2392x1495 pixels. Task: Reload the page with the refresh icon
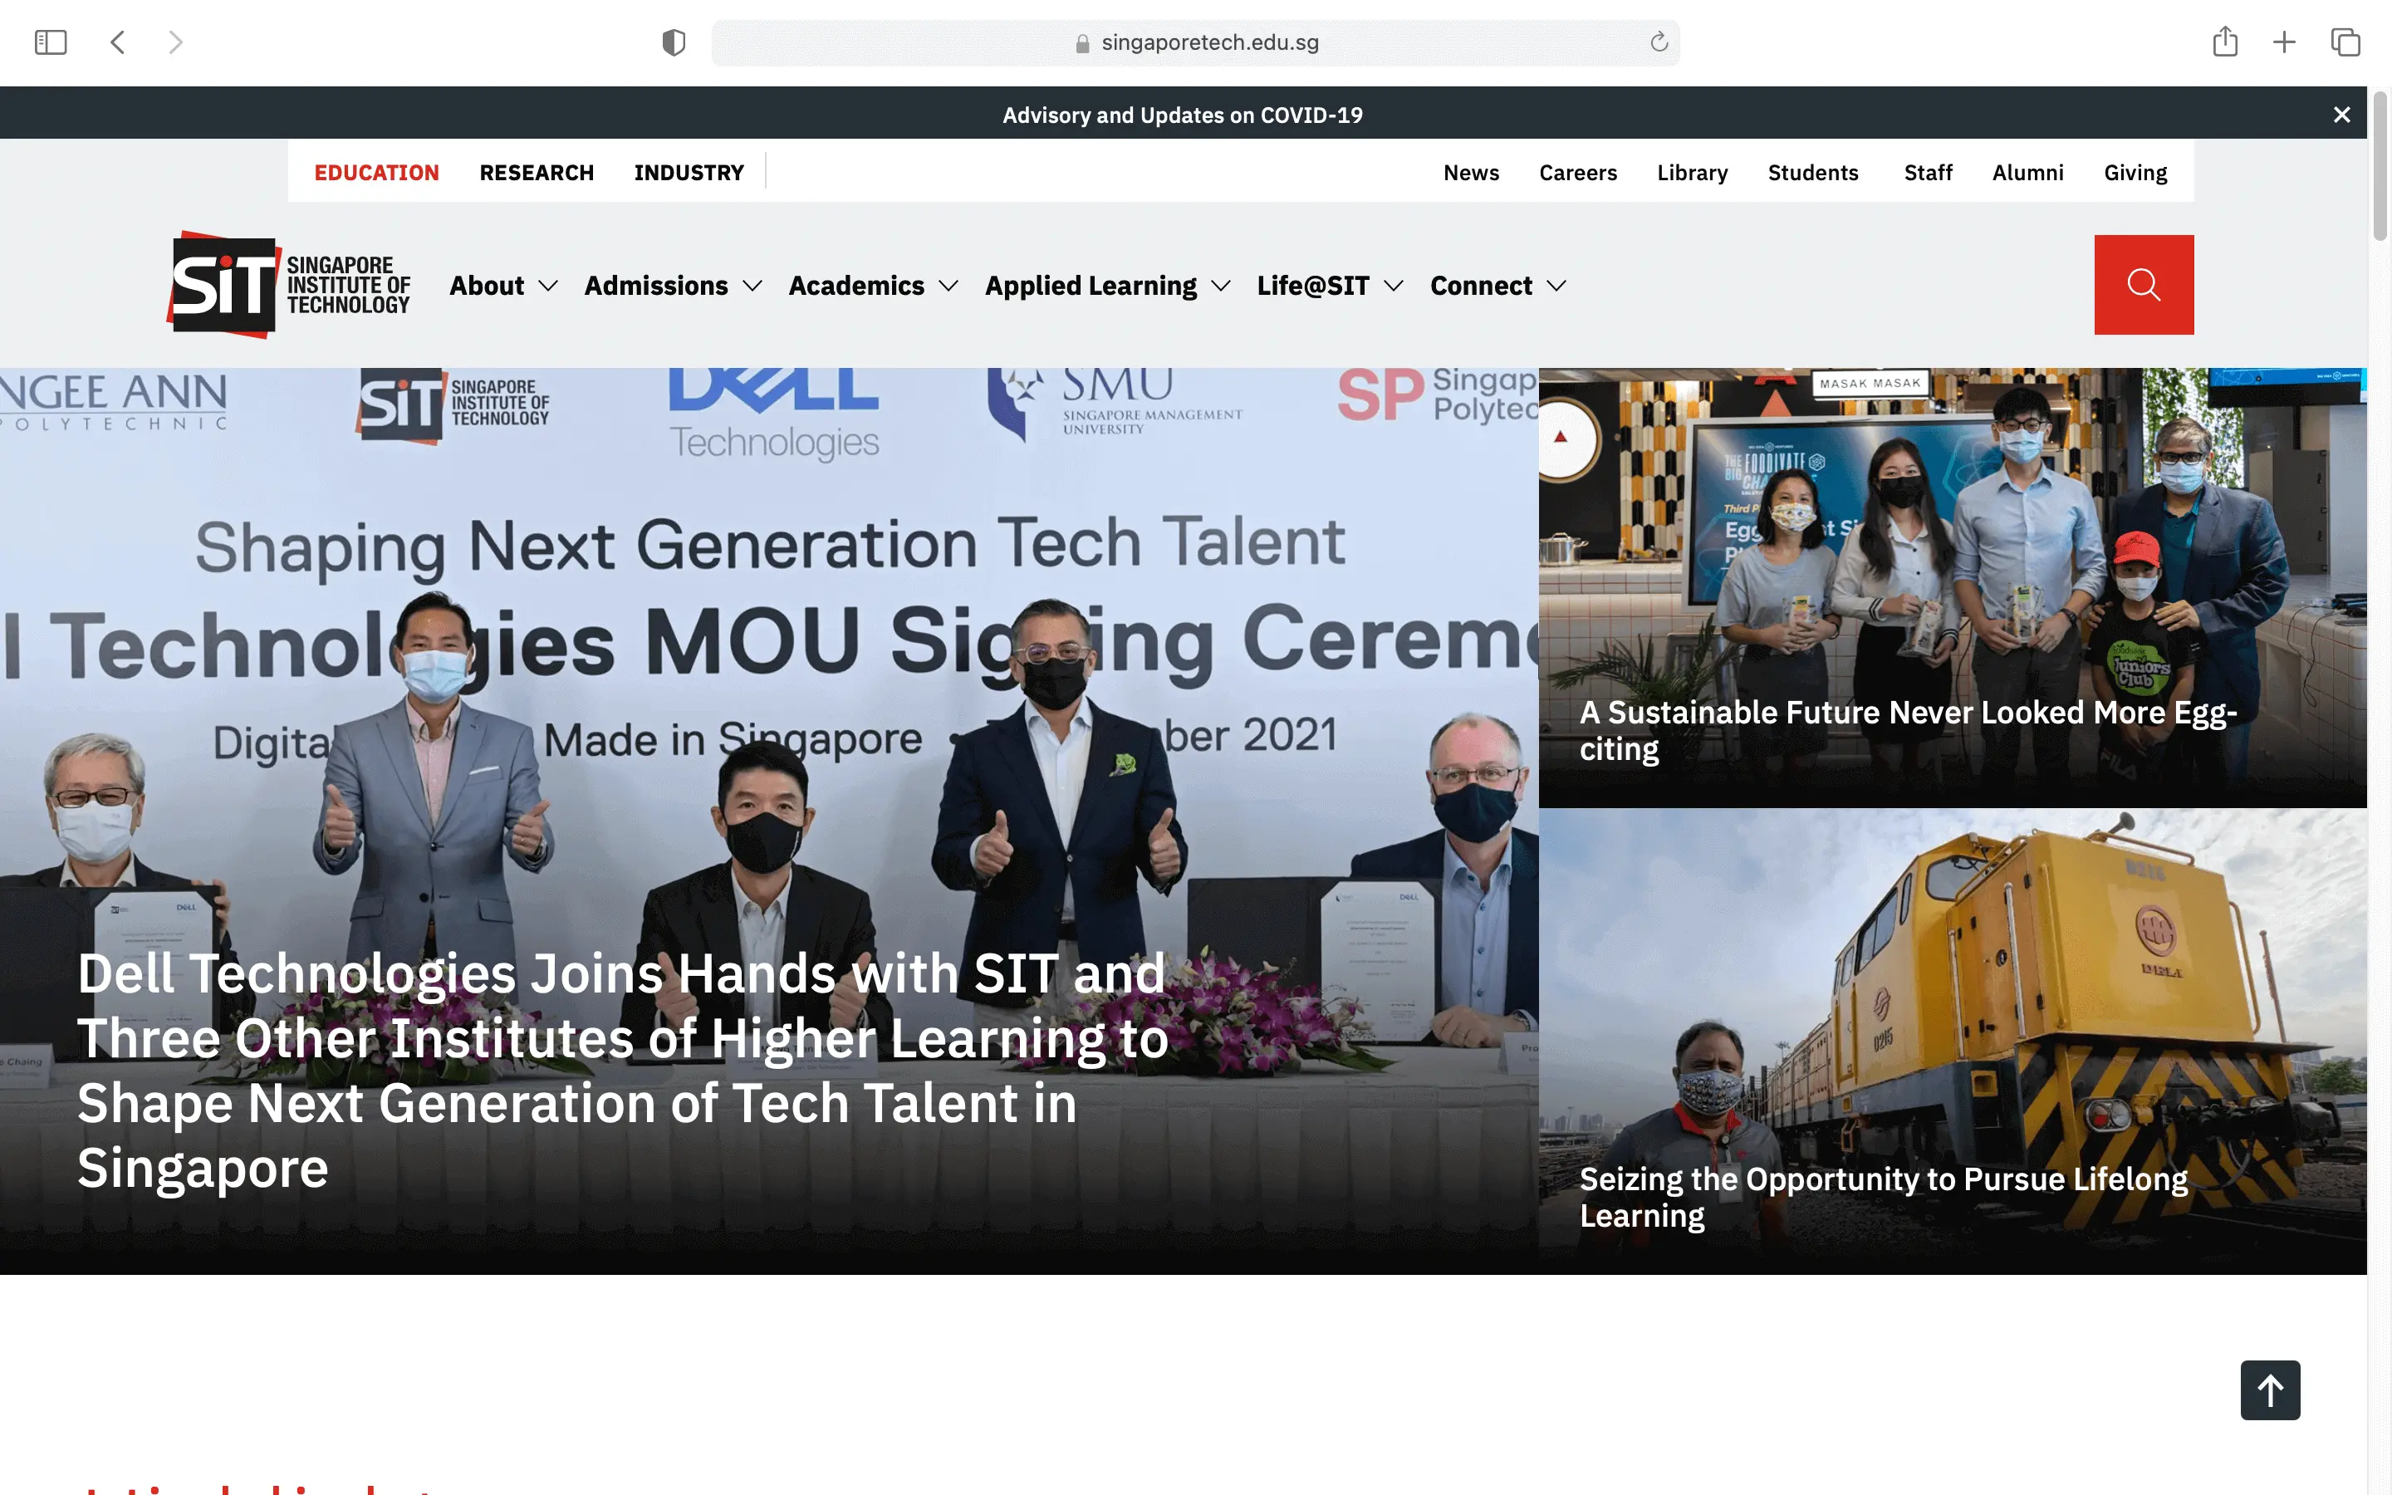tap(1659, 42)
